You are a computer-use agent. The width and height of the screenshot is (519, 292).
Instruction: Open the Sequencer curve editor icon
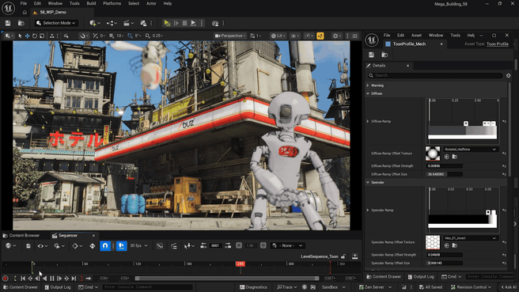160,245
